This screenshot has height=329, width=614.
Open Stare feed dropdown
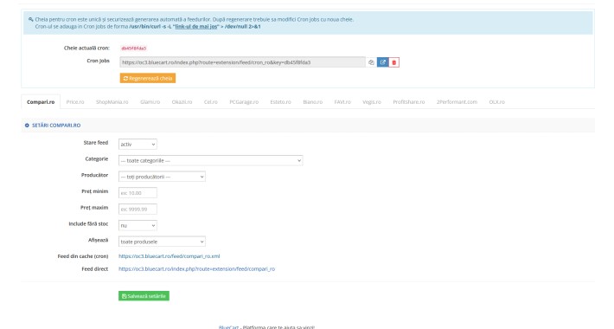pyautogui.click(x=138, y=145)
